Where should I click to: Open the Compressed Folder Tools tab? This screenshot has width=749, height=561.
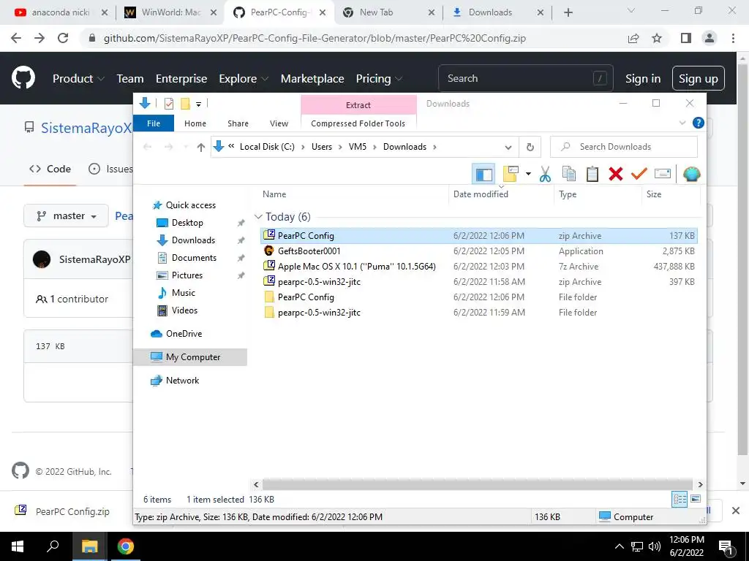pyautogui.click(x=358, y=123)
